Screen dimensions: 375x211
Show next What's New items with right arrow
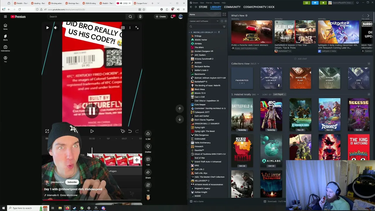coord(368,16)
